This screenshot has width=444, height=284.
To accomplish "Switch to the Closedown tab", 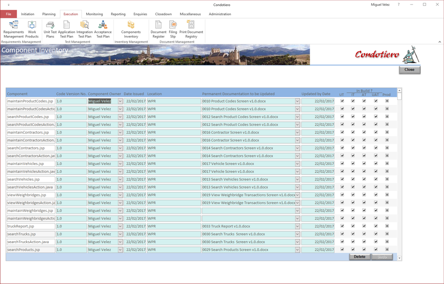I will (163, 14).
